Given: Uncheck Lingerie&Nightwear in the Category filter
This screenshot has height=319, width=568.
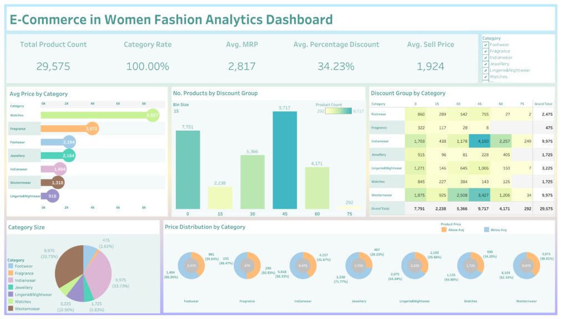Looking at the screenshot, I should coord(486,70).
